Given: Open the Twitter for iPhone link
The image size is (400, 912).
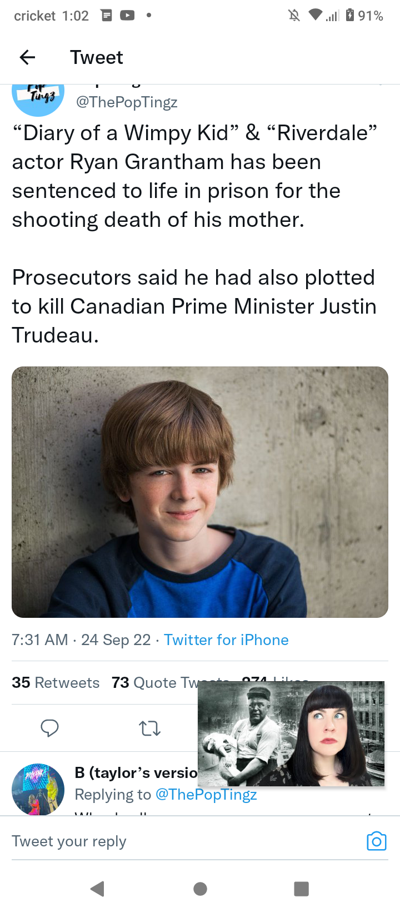Looking at the screenshot, I should [x=226, y=640].
